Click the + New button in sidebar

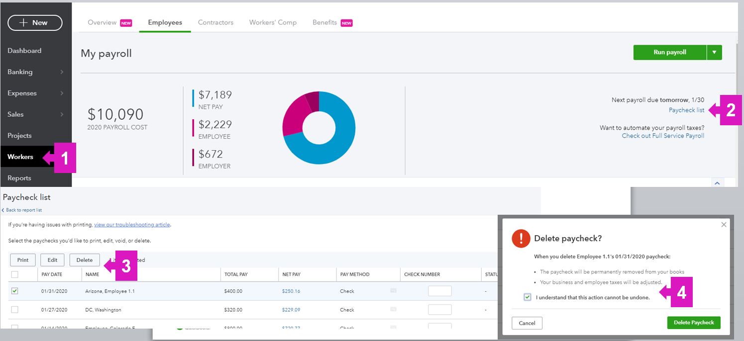coord(35,23)
